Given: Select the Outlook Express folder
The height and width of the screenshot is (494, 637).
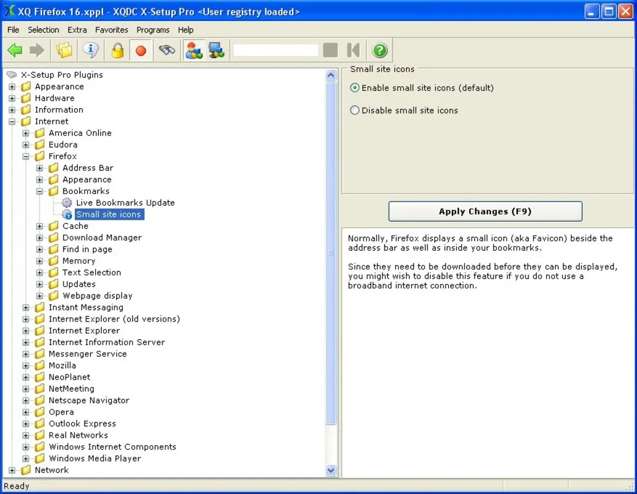Looking at the screenshot, I should 82,424.
